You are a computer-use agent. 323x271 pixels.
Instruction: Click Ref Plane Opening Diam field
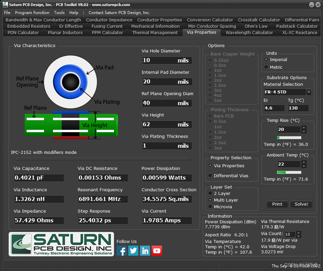pyautogui.click(x=167, y=103)
